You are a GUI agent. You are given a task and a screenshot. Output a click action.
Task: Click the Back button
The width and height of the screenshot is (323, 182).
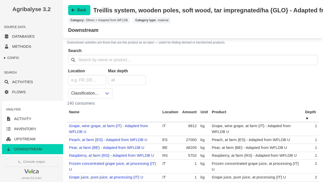coord(79,10)
